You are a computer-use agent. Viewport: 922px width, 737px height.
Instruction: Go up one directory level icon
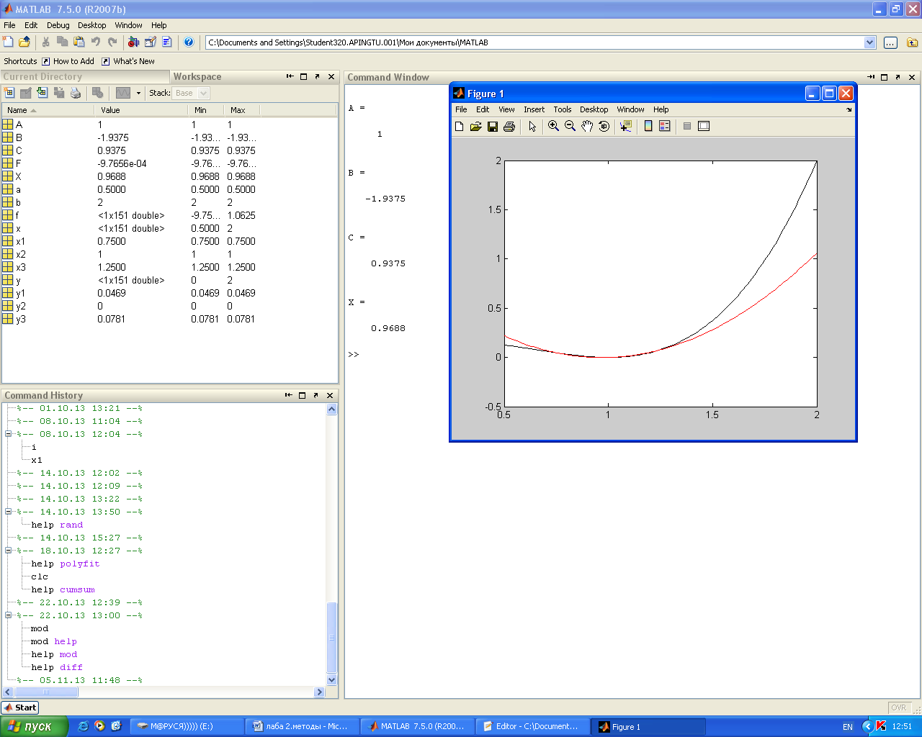(x=912, y=42)
